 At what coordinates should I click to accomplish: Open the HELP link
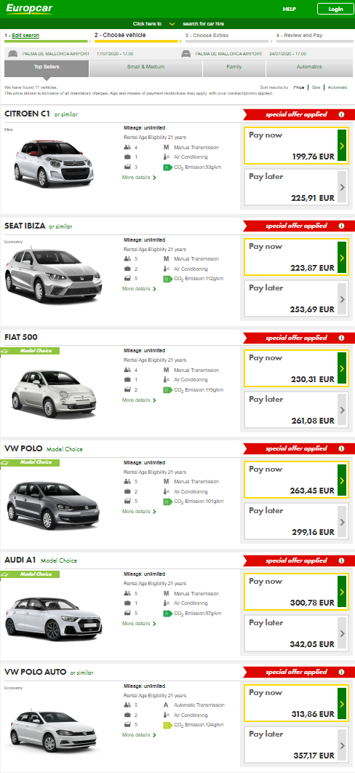pos(289,9)
